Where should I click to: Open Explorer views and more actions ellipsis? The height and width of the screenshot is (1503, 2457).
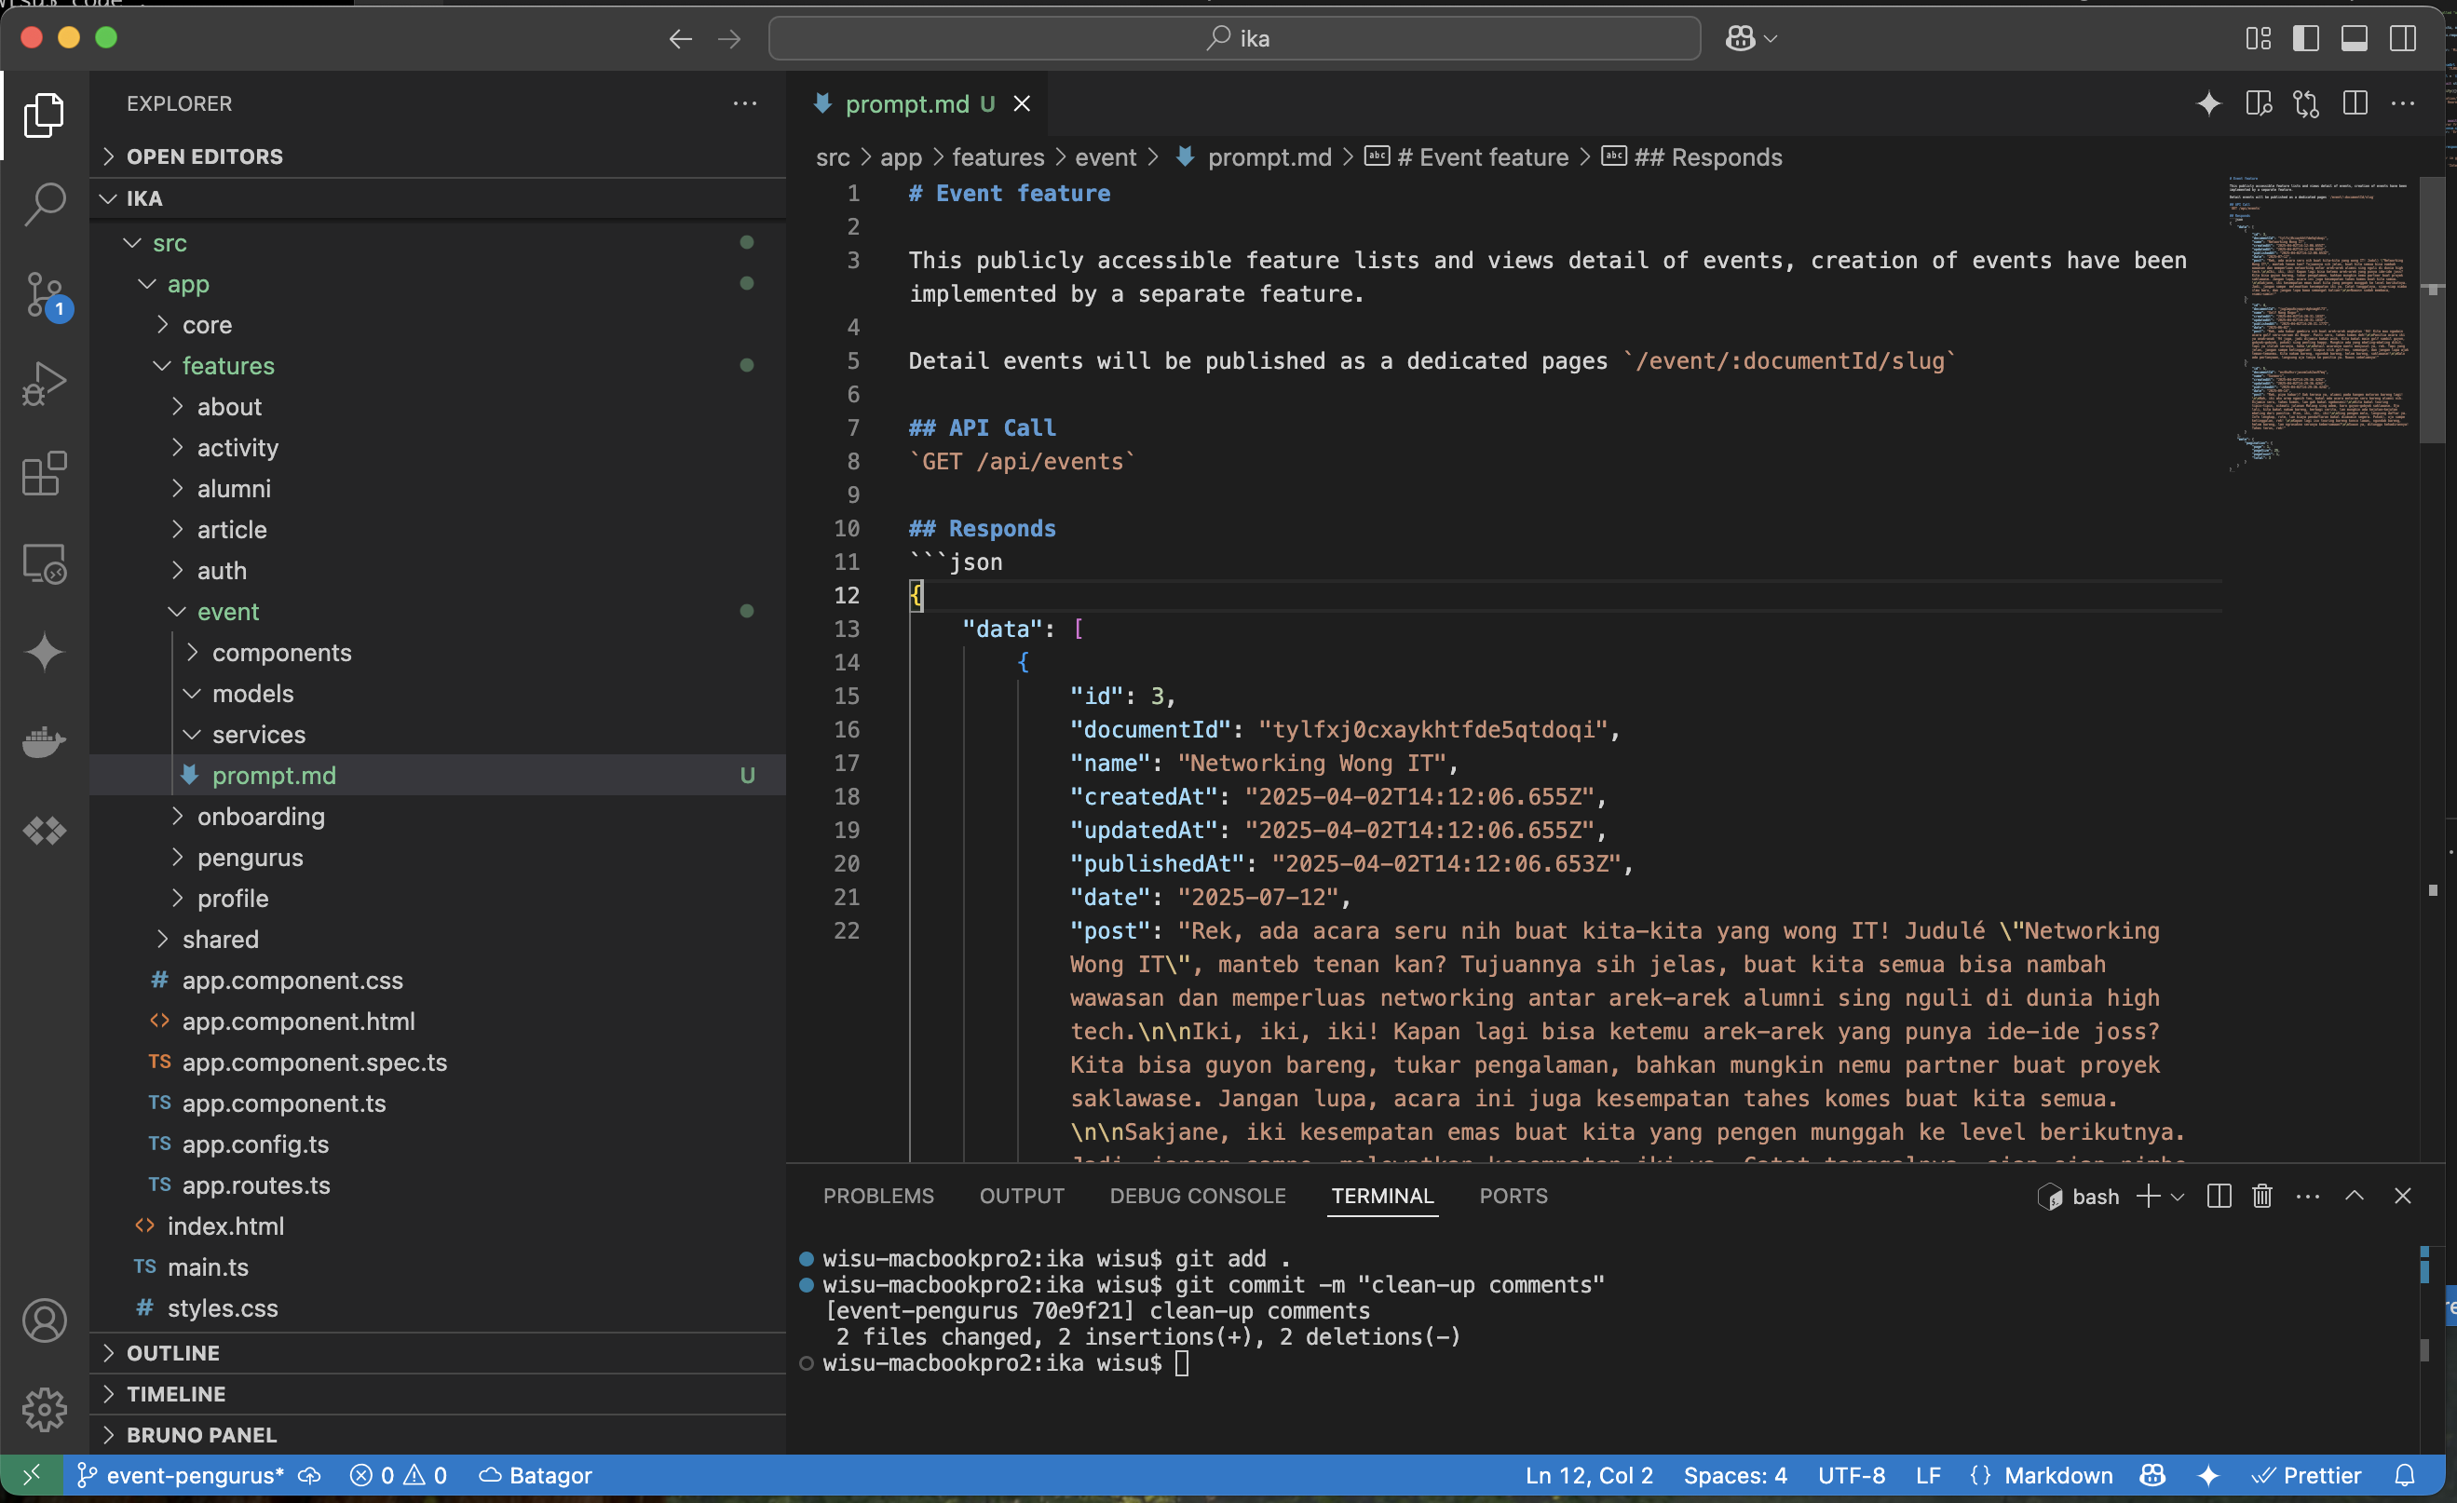[745, 103]
